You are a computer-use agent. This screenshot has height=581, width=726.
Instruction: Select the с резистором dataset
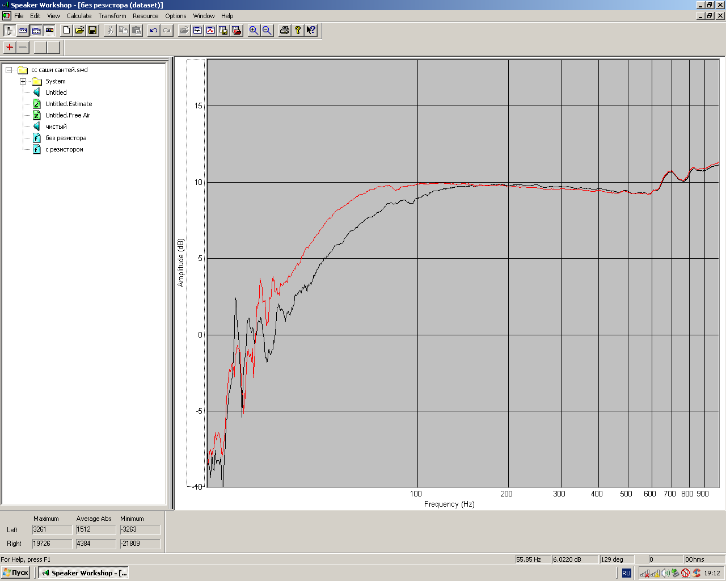point(64,149)
